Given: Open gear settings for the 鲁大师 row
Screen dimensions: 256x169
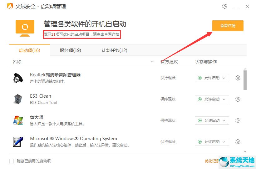Looking at the screenshot, I should (x=238, y=120).
